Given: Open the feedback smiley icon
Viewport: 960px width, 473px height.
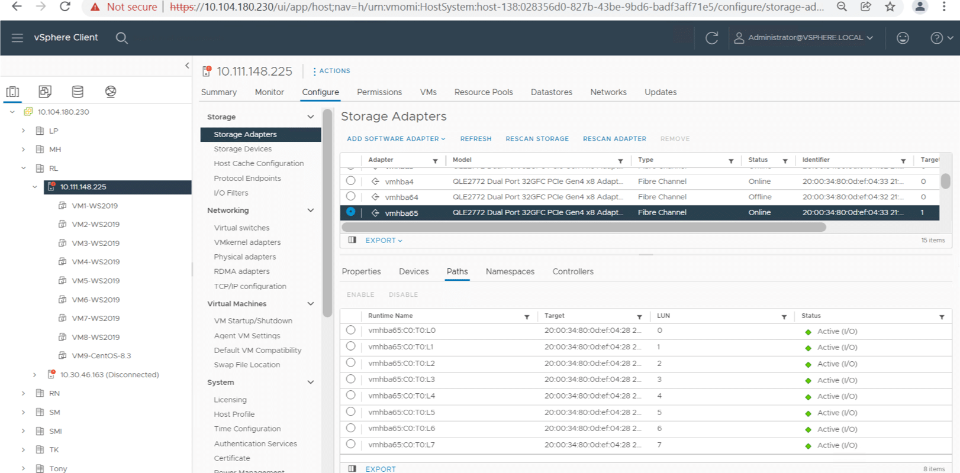Looking at the screenshot, I should [x=903, y=38].
